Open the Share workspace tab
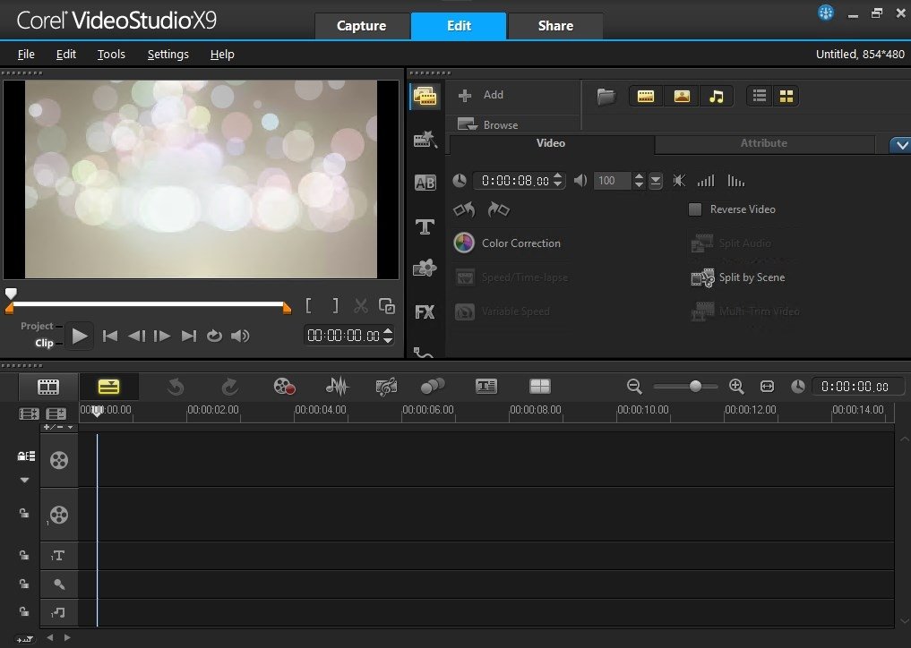The width and height of the screenshot is (911, 648). [555, 26]
